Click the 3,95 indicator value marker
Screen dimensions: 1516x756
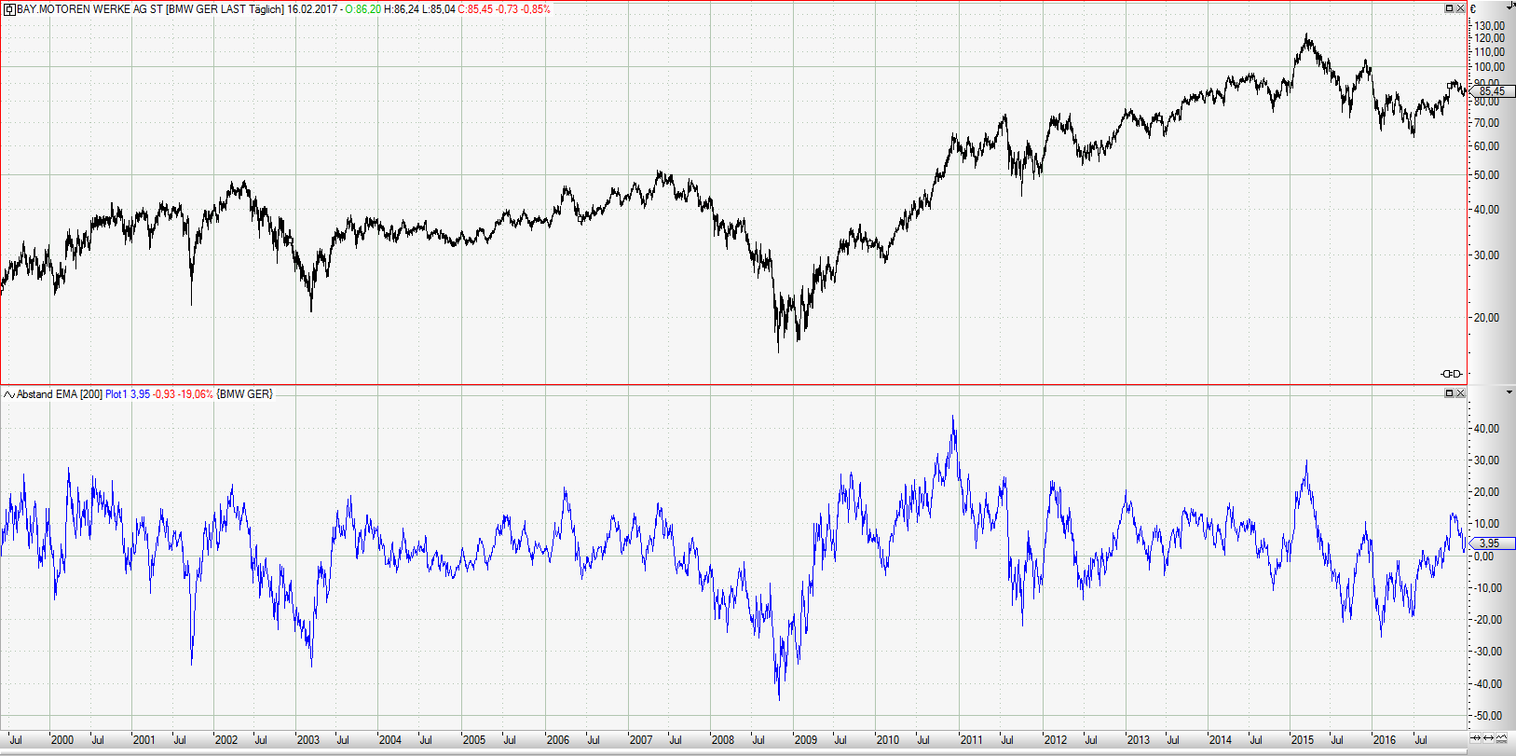tap(1489, 543)
